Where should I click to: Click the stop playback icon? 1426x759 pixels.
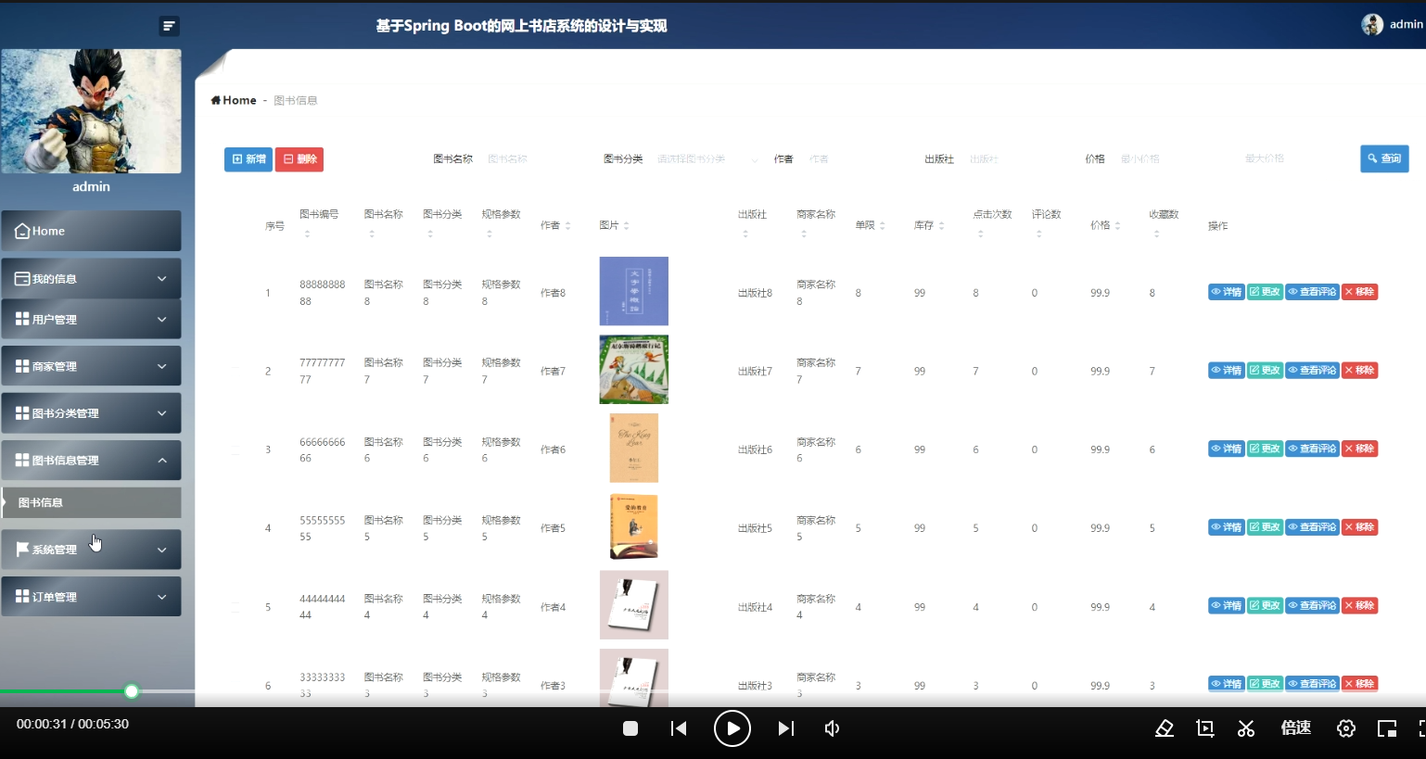coord(630,728)
